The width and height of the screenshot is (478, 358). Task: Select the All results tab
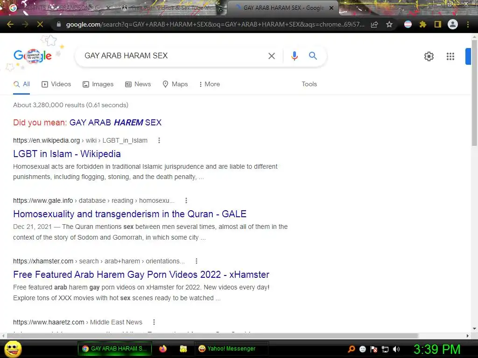(21, 84)
